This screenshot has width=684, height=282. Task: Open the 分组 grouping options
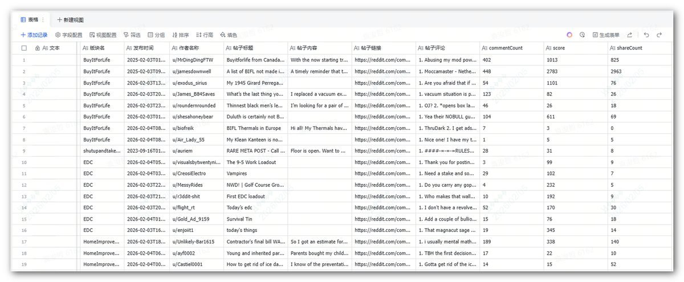click(x=156, y=35)
